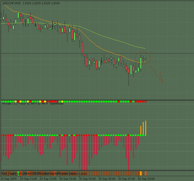
Task: Click the SideWinder text in CCI panel
Action: 56,104
